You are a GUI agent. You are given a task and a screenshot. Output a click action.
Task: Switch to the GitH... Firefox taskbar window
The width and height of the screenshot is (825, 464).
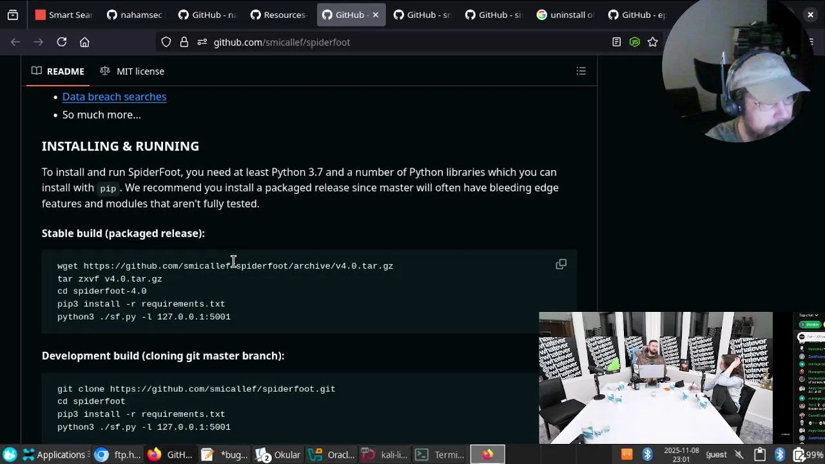pyautogui.click(x=170, y=455)
